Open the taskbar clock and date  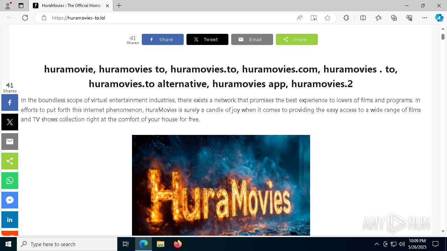click(417, 244)
